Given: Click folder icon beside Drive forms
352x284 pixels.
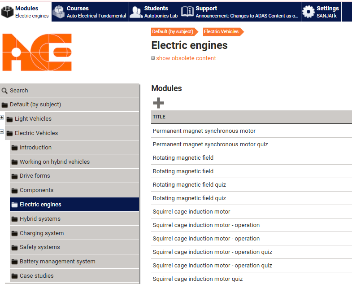Looking at the screenshot, I should [15, 176].
